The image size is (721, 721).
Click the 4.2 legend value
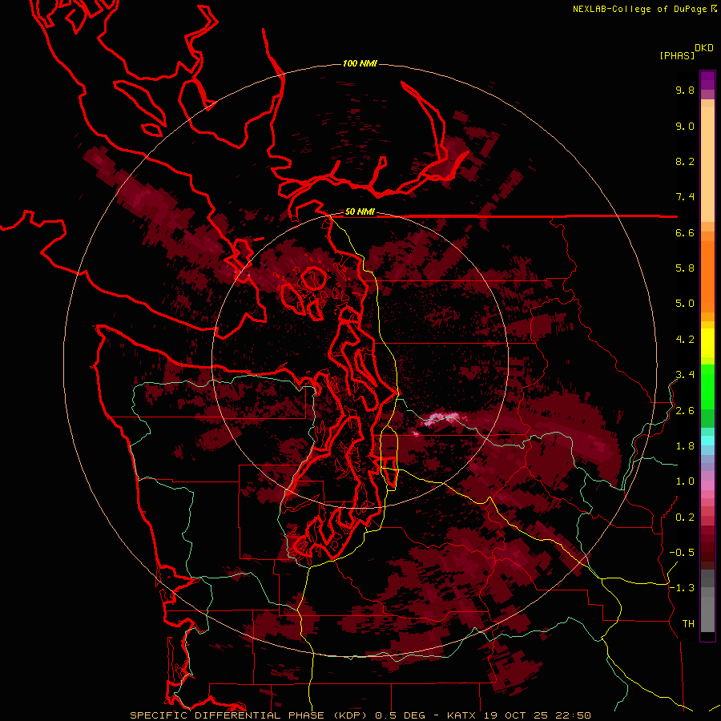pos(685,340)
